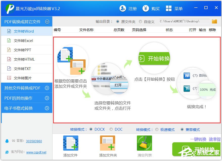Click the app logo in title bar
This screenshot has width=222, height=161.
(10, 9)
